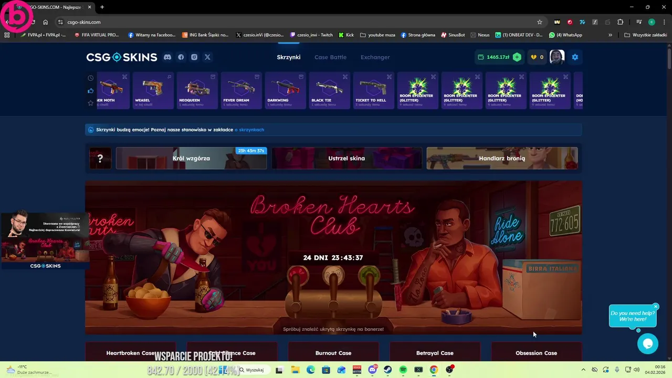Go to browser home page icon
672x378 pixels.
[x=46, y=22]
